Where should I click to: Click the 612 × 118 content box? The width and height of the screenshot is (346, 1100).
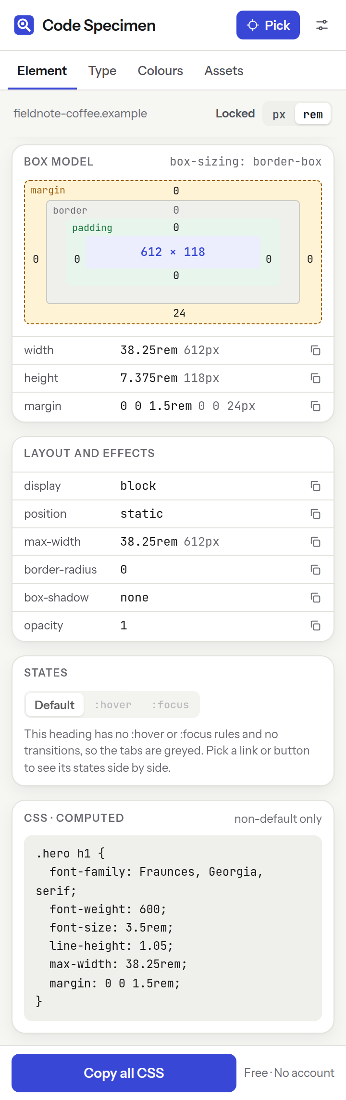click(173, 252)
